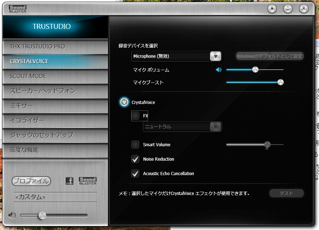
Task: Select the CRYSTALVOICE tab
Action: click(x=55, y=61)
